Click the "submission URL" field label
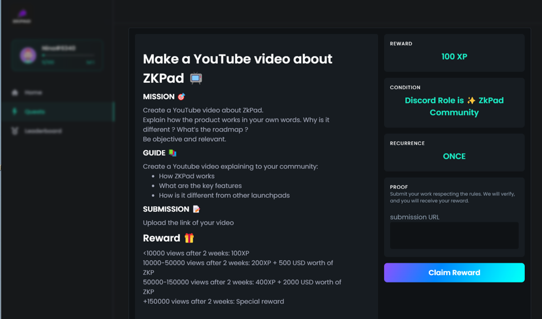 pyautogui.click(x=415, y=217)
